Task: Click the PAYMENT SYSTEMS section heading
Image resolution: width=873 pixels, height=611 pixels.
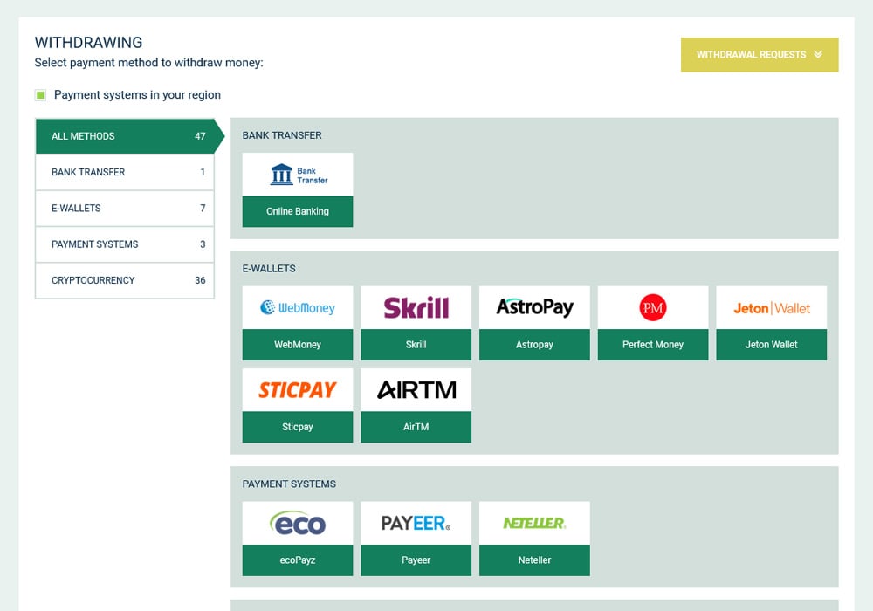Action: [x=289, y=484]
